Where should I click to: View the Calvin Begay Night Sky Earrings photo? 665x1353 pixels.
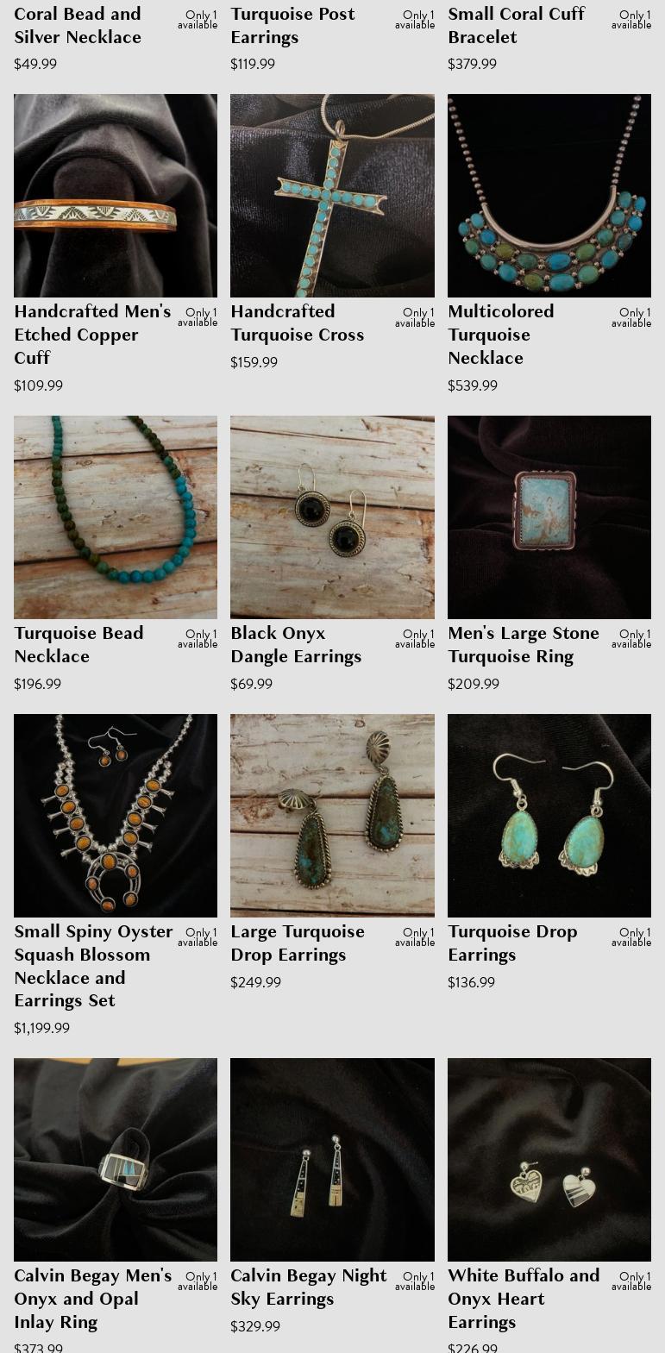click(332, 1160)
